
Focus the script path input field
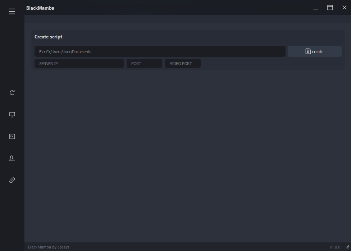tap(160, 51)
